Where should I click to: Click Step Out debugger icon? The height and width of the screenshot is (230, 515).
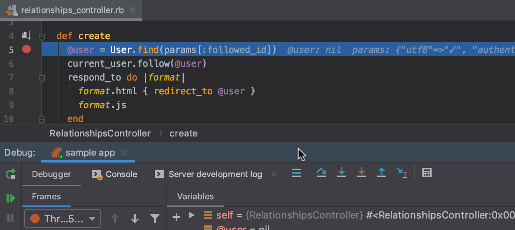[381, 173]
